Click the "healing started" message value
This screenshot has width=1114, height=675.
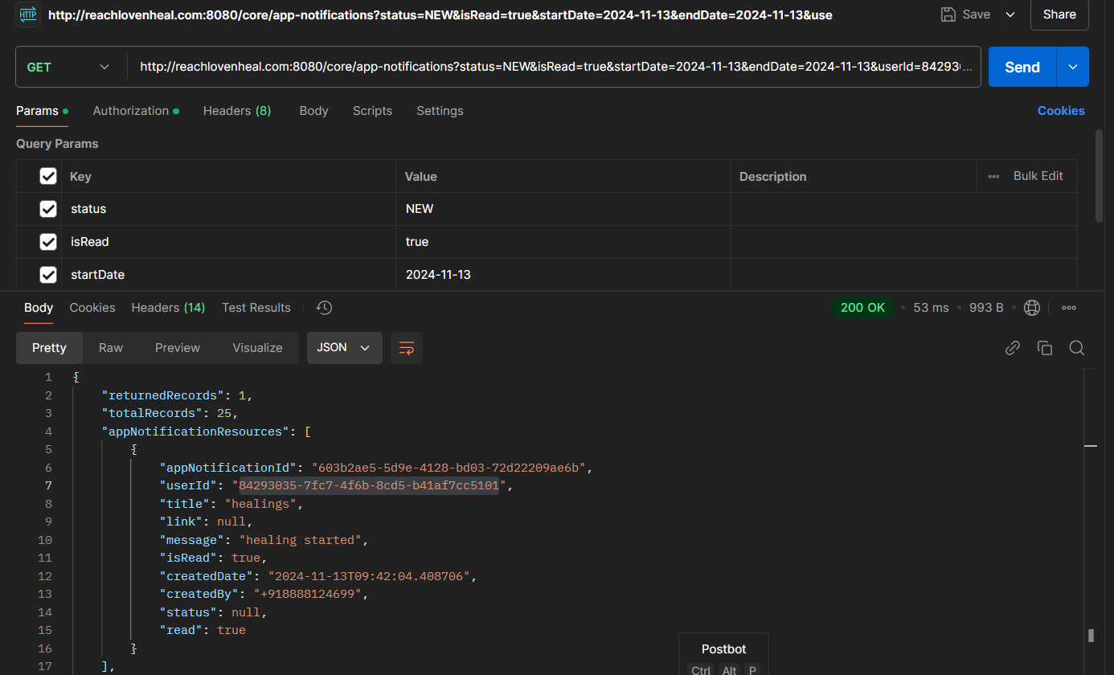tap(301, 540)
